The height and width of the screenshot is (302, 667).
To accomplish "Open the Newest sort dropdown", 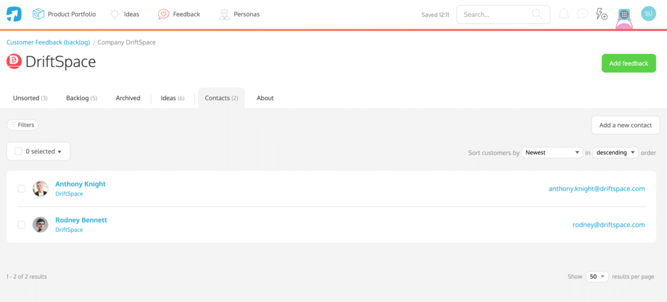I will [x=552, y=153].
